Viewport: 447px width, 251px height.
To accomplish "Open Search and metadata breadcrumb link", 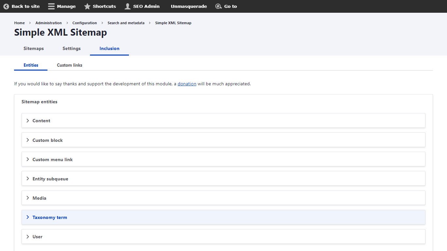I will coord(126,23).
